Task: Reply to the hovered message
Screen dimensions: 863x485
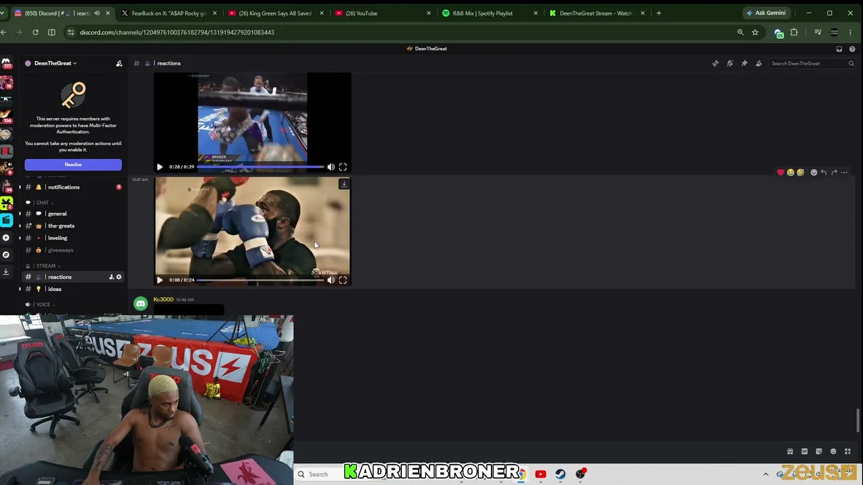Action: point(823,172)
